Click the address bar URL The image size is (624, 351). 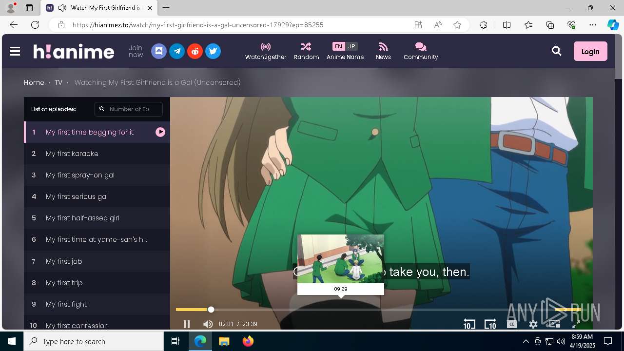(x=198, y=25)
